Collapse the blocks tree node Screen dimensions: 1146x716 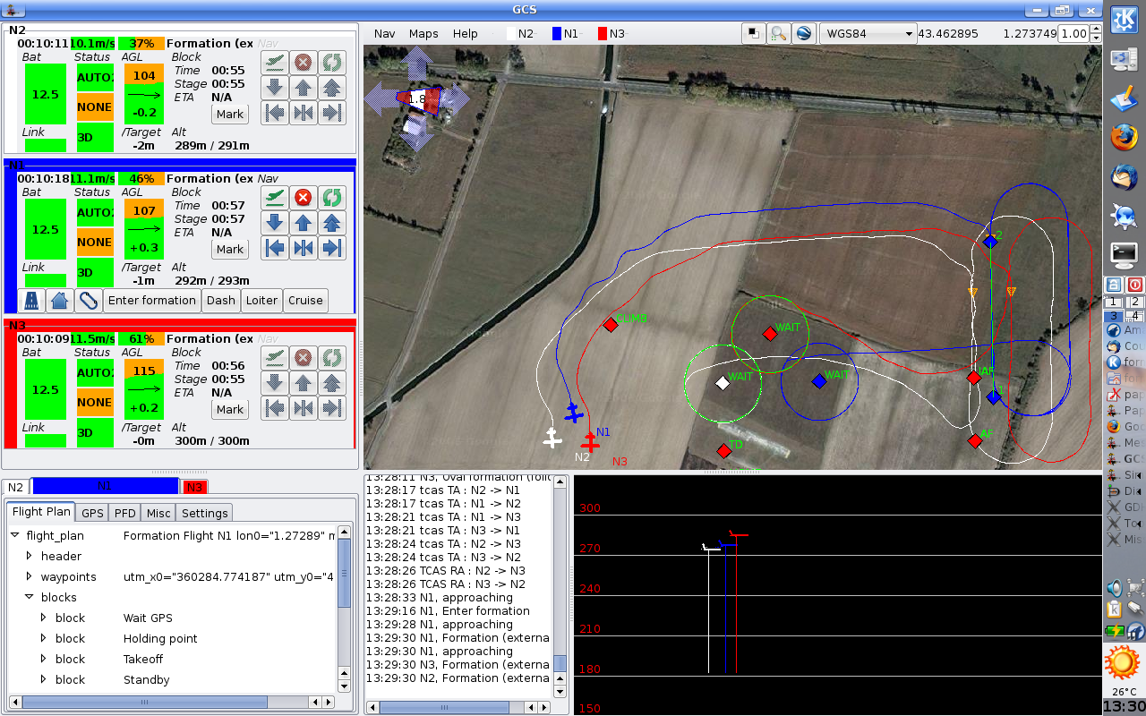[x=29, y=598]
